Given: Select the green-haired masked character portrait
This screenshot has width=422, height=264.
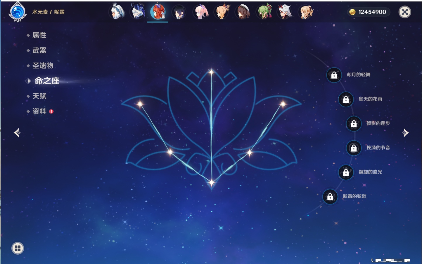Looking at the screenshot, I should pyautogui.click(x=264, y=12).
